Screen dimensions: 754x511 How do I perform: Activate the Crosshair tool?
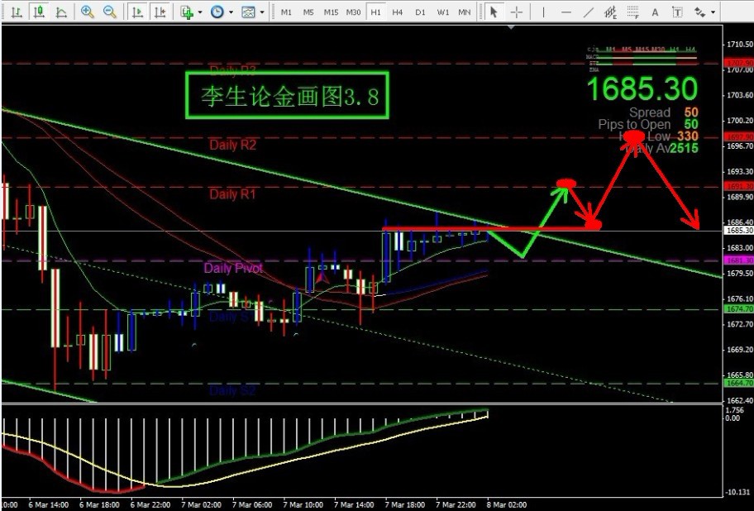pyautogui.click(x=517, y=12)
